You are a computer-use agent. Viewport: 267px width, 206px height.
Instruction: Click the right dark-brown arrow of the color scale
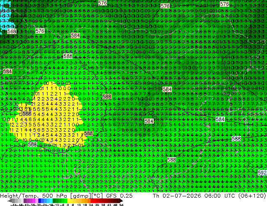click(121, 201)
